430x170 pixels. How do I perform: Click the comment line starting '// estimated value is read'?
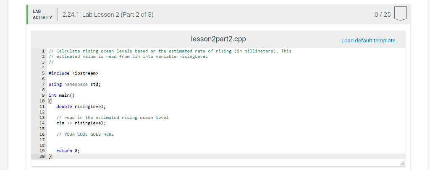(x=128, y=57)
